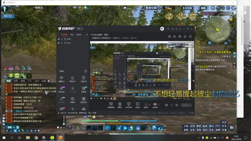Add a new scene with the plus icon
This screenshot has width=251, height=141.
click(x=87, y=35)
